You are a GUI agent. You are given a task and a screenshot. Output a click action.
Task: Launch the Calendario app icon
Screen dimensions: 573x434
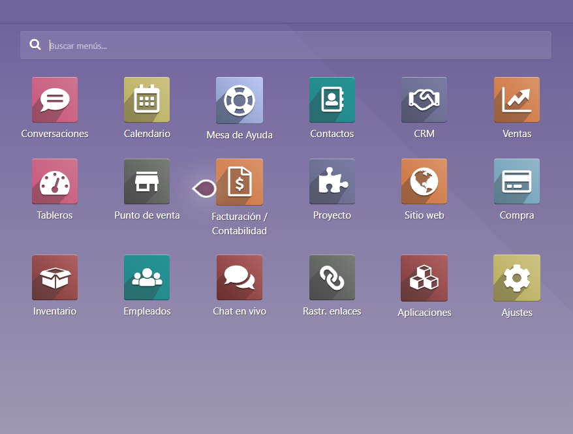tap(147, 100)
